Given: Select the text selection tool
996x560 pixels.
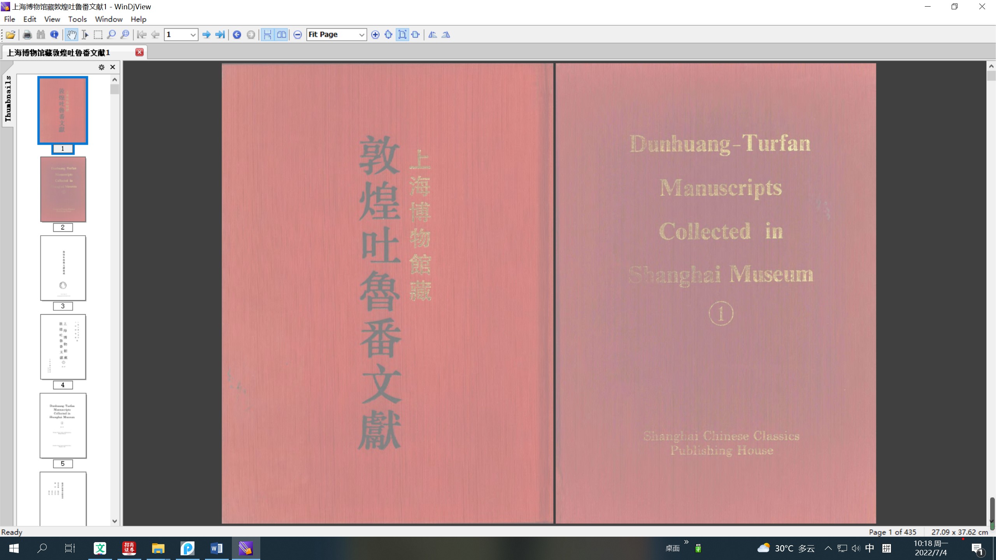Looking at the screenshot, I should [85, 35].
